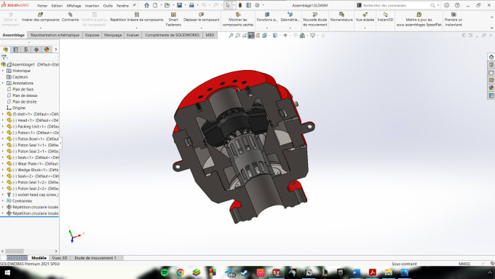Viewport: 495px width, 279px height.
Task: Open the DisplayManager appearance tab
Action: 47,50
